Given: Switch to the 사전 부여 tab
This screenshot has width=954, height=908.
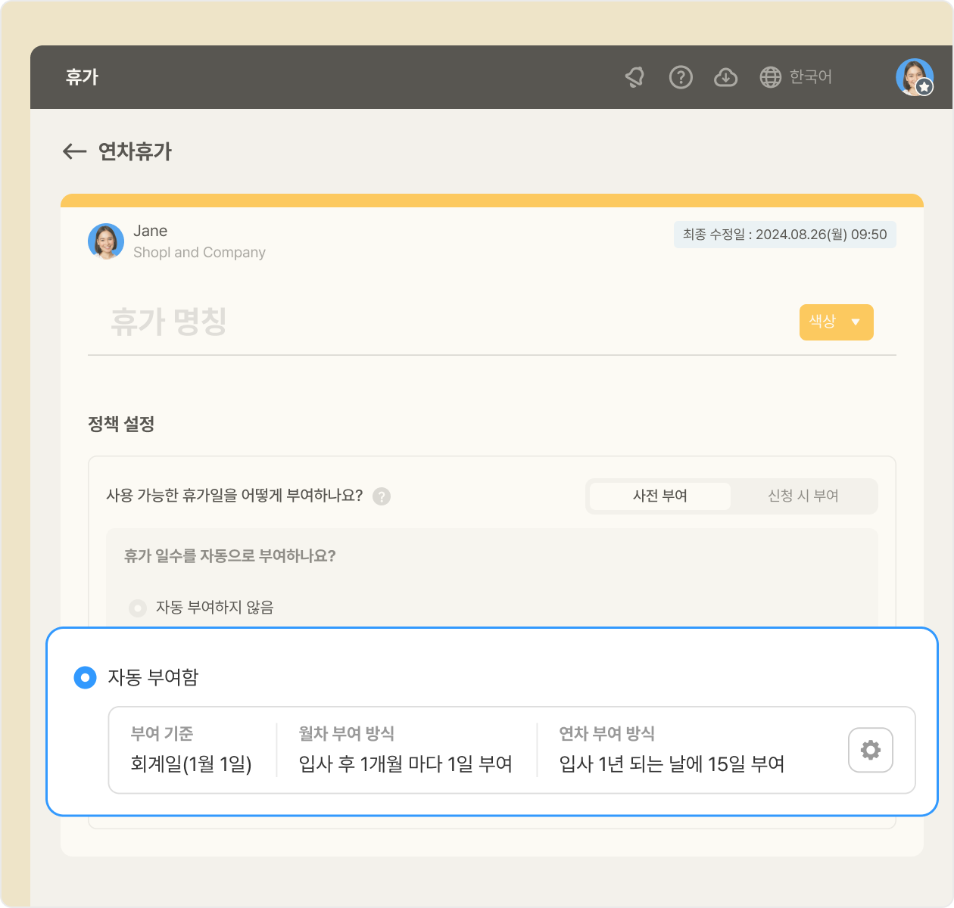Looking at the screenshot, I should (659, 496).
